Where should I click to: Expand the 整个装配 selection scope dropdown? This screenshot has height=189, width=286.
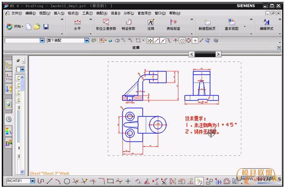[x=87, y=41]
